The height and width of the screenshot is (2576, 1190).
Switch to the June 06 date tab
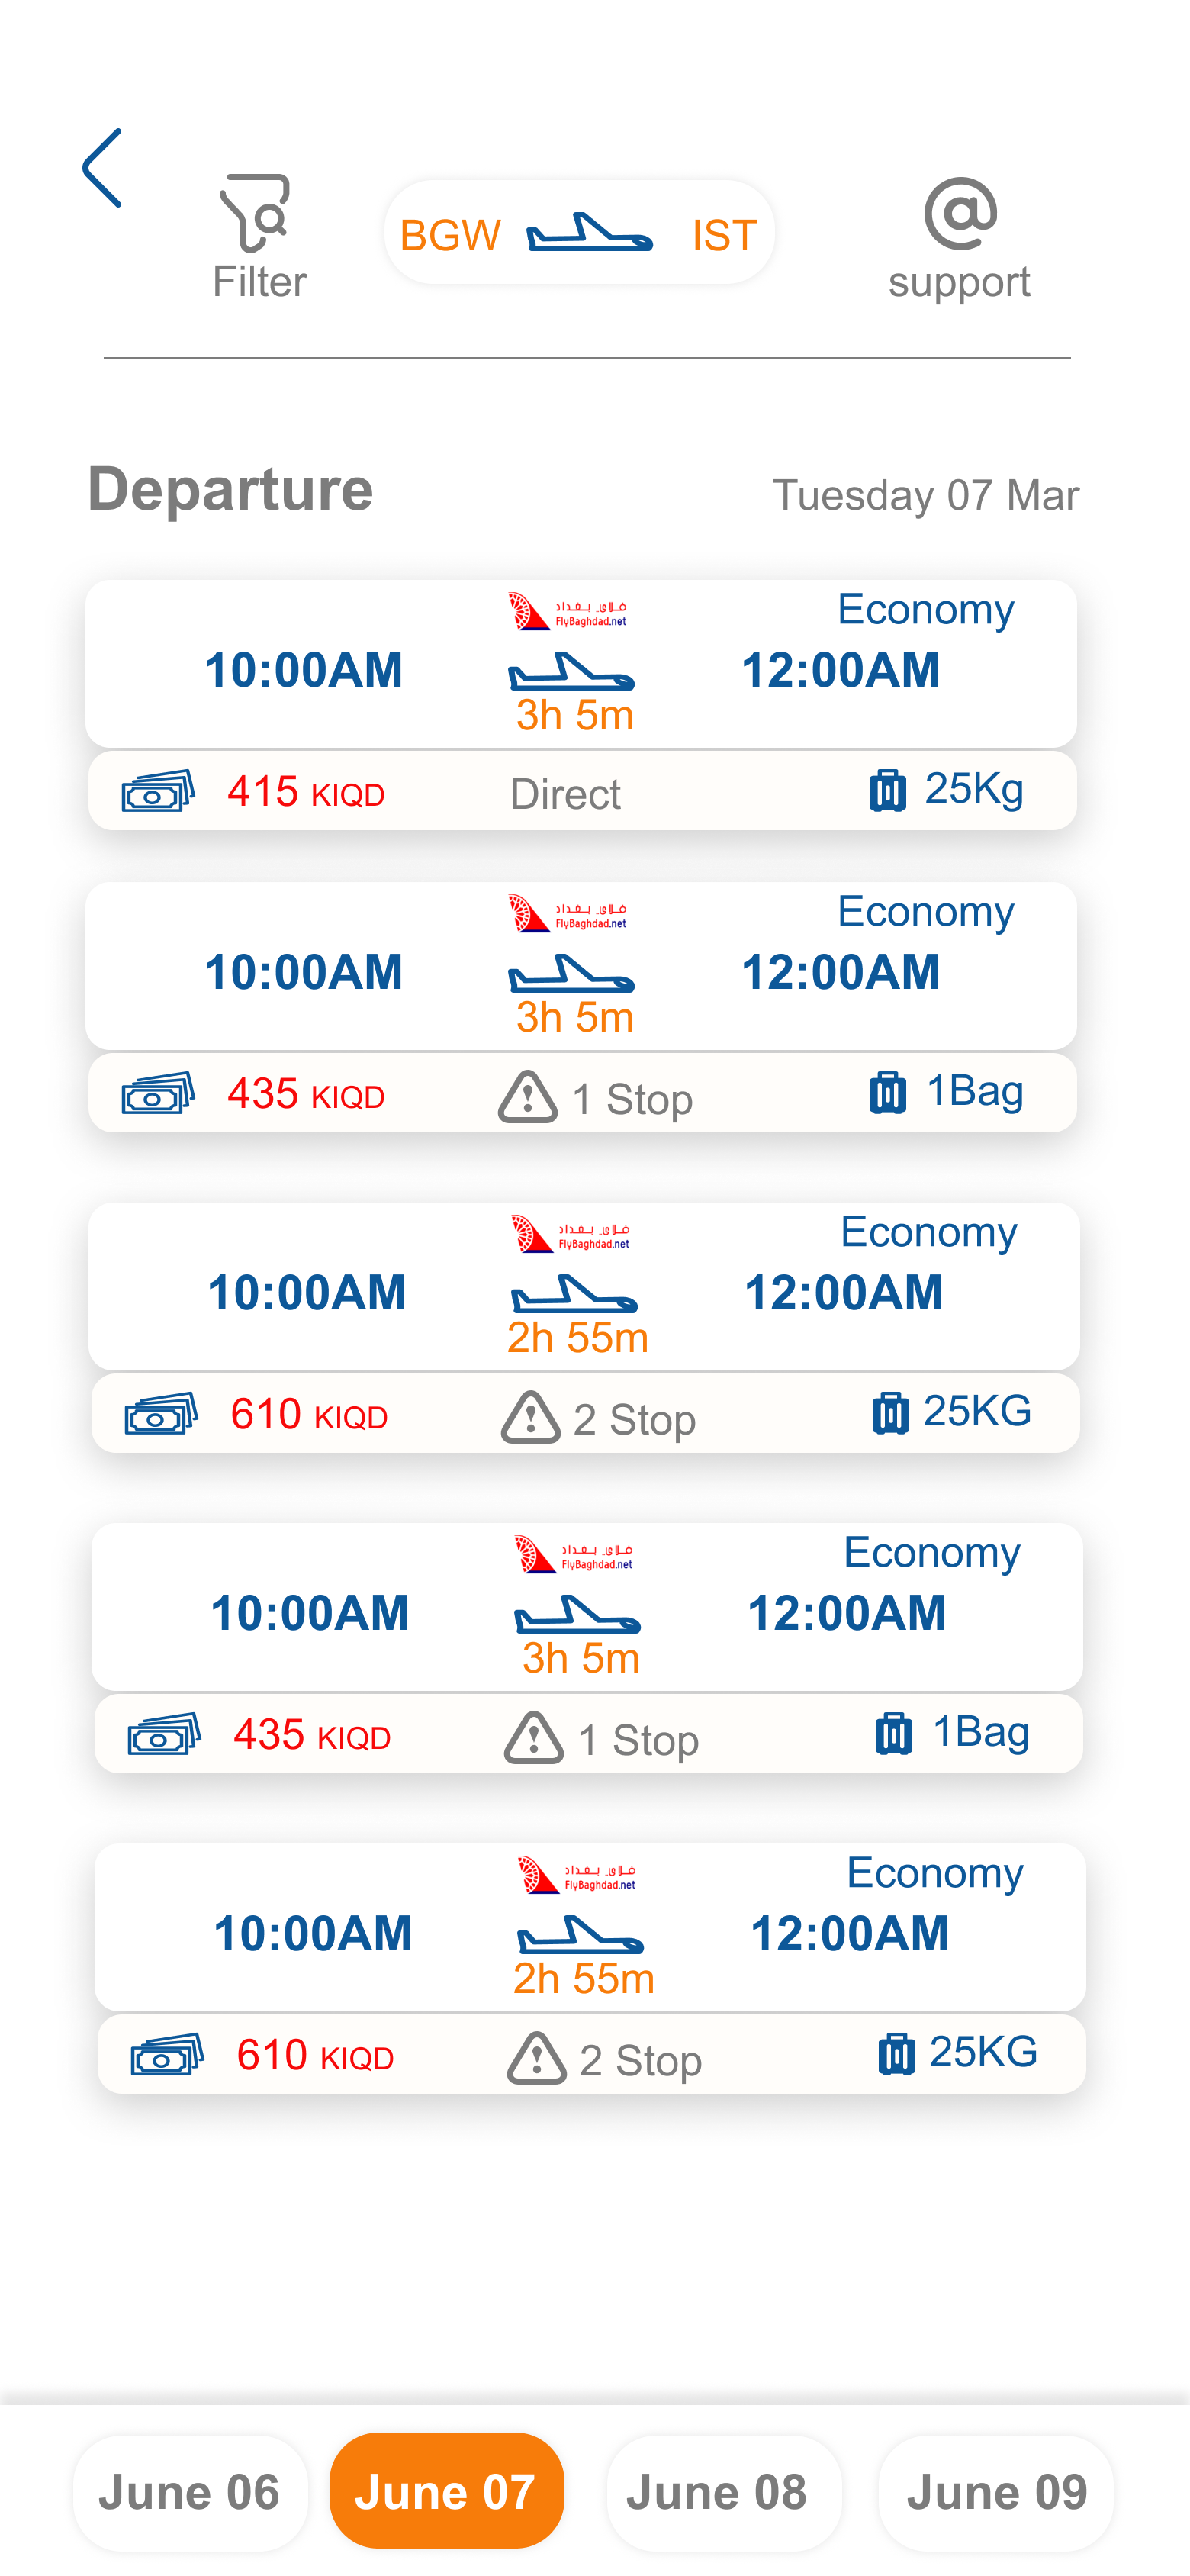[190, 2491]
